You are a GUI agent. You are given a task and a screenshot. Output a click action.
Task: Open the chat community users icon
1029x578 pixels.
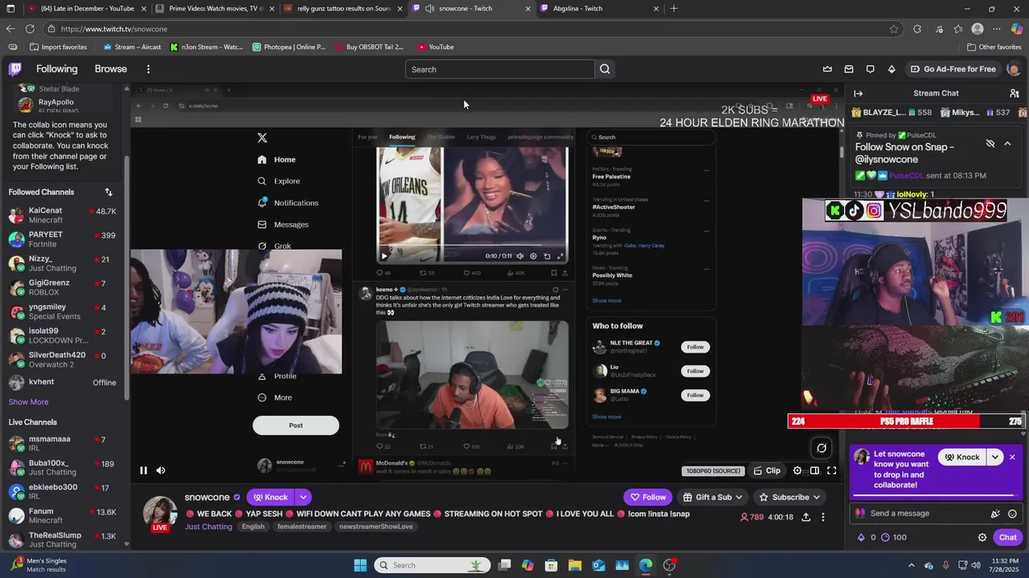tap(1015, 93)
